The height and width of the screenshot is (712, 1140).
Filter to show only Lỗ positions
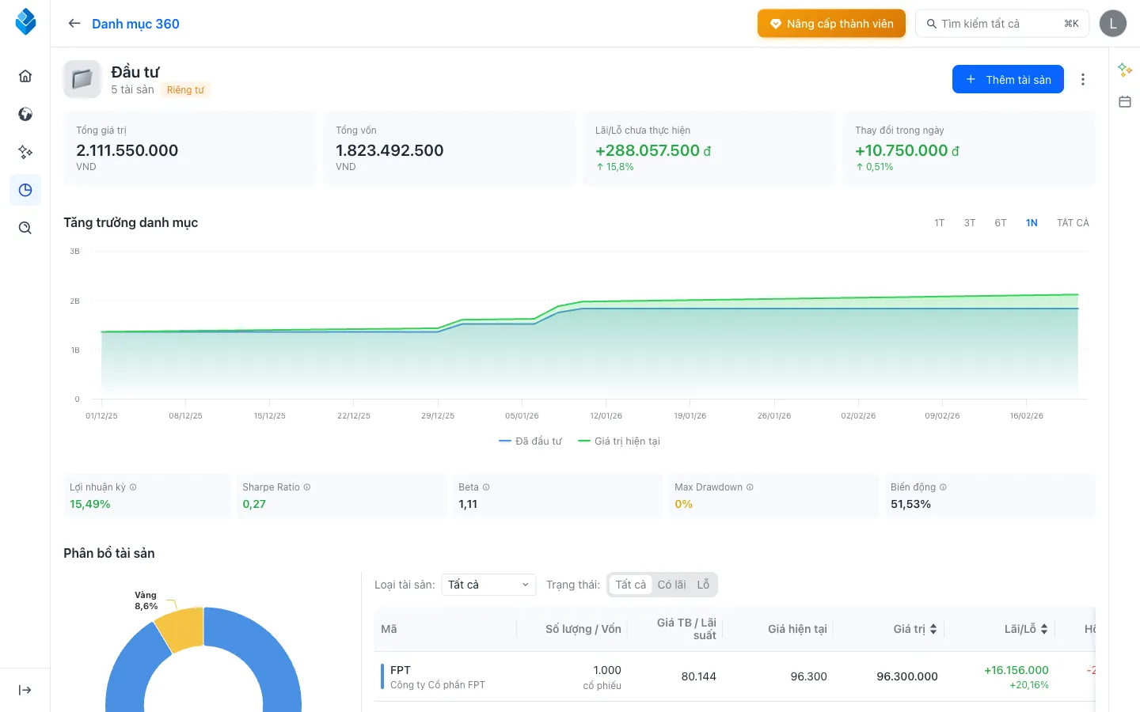(703, 584)
